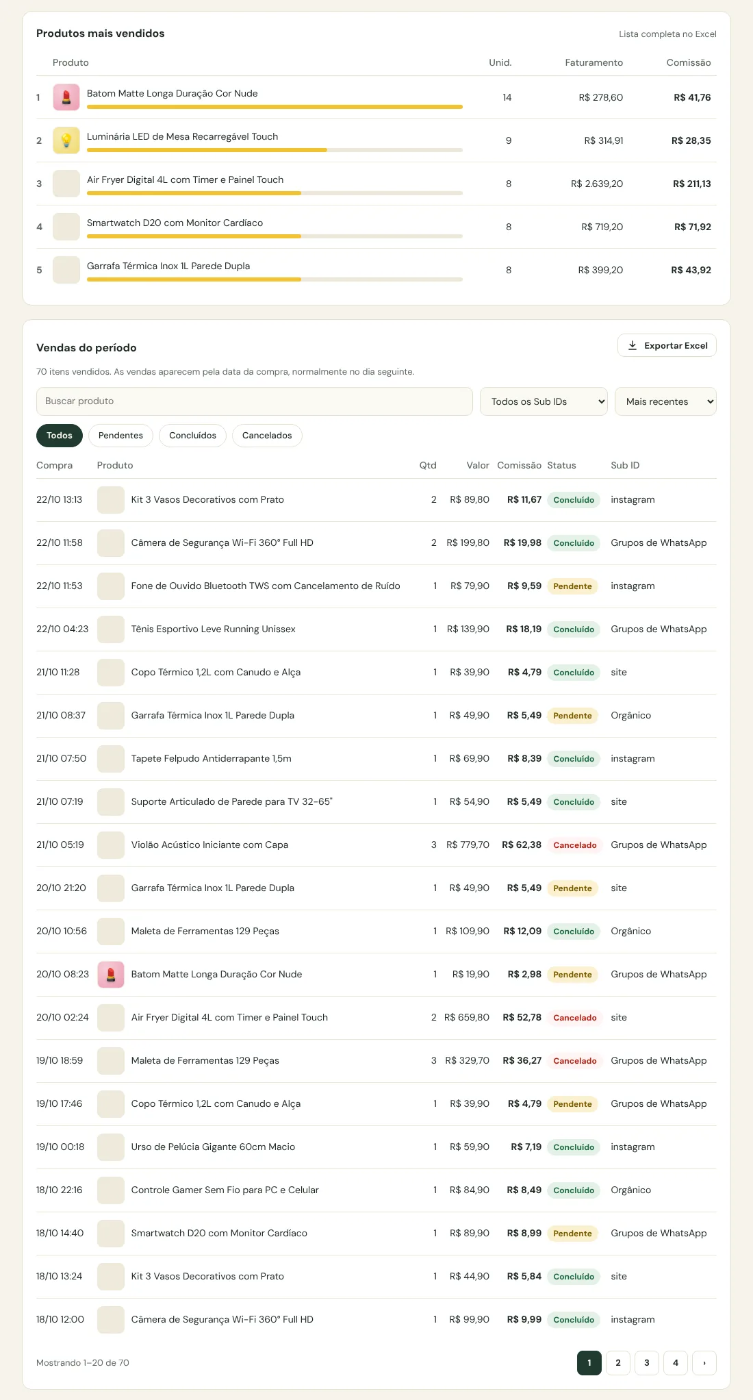Click the current page 1 button
753x1400 pixels.
(589, 1363)
